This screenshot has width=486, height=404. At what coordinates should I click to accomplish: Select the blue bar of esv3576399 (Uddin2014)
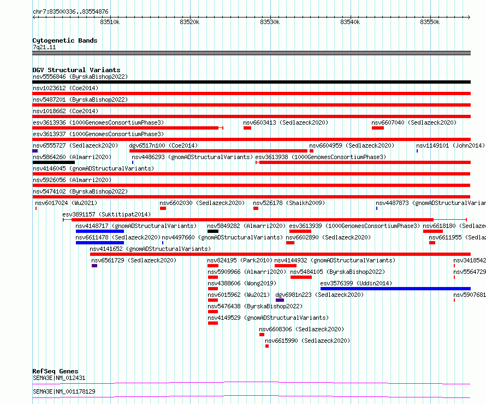point(395,289)
